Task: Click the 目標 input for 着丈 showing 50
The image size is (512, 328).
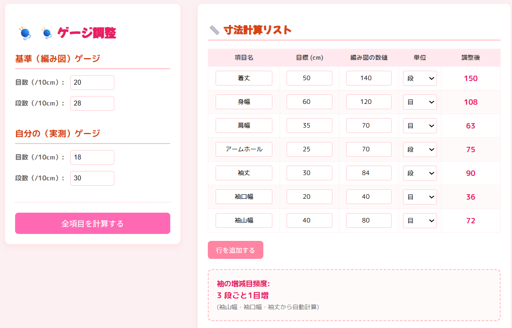Action: 309,78
